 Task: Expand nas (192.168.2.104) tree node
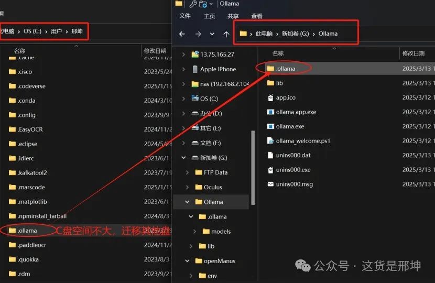pos(183,84)
